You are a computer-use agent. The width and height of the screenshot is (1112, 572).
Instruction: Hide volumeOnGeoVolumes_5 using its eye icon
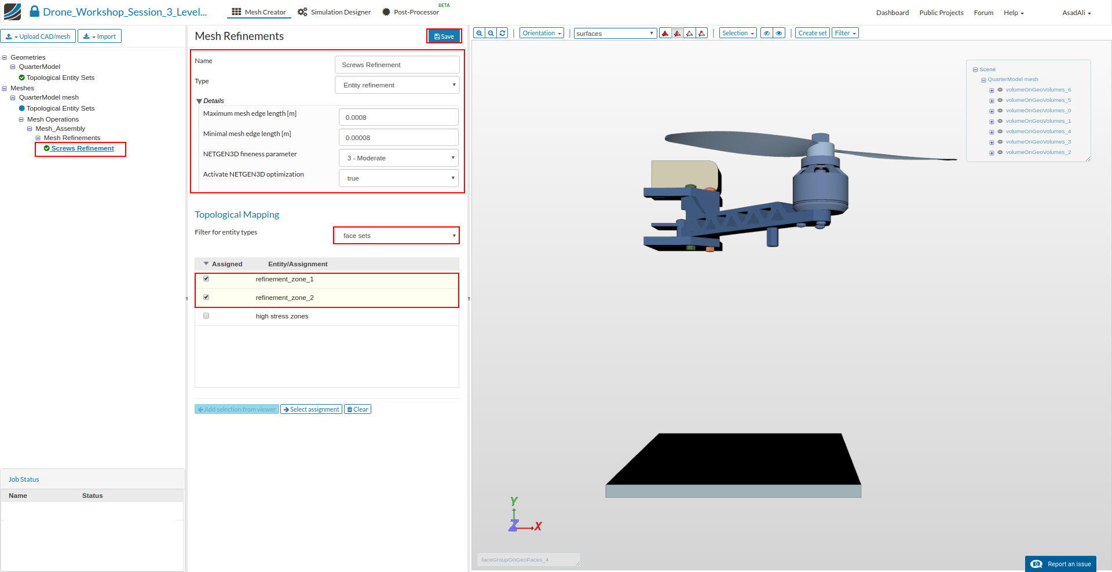click(1000, 100)
